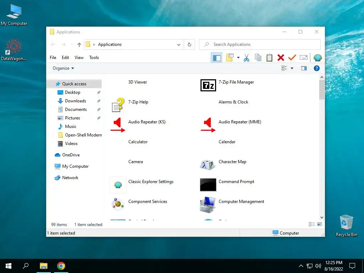Open the Windows Start menu
Image resolution: width=364 pixels, height=273 pixels.
(9, 266)
